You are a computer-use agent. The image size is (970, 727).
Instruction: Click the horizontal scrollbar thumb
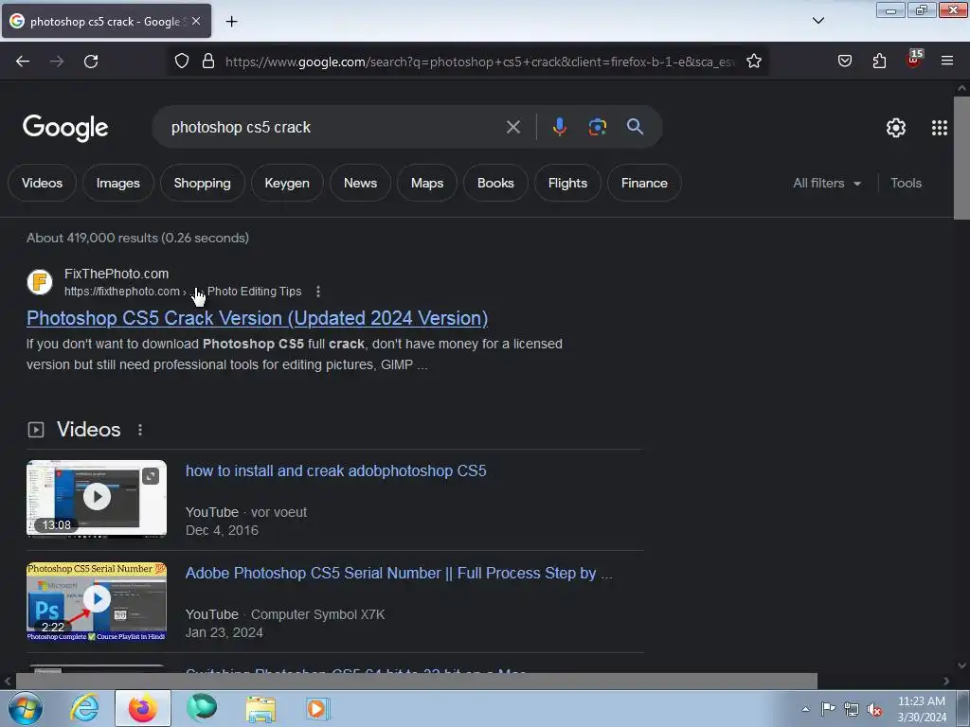coord(417,682)
